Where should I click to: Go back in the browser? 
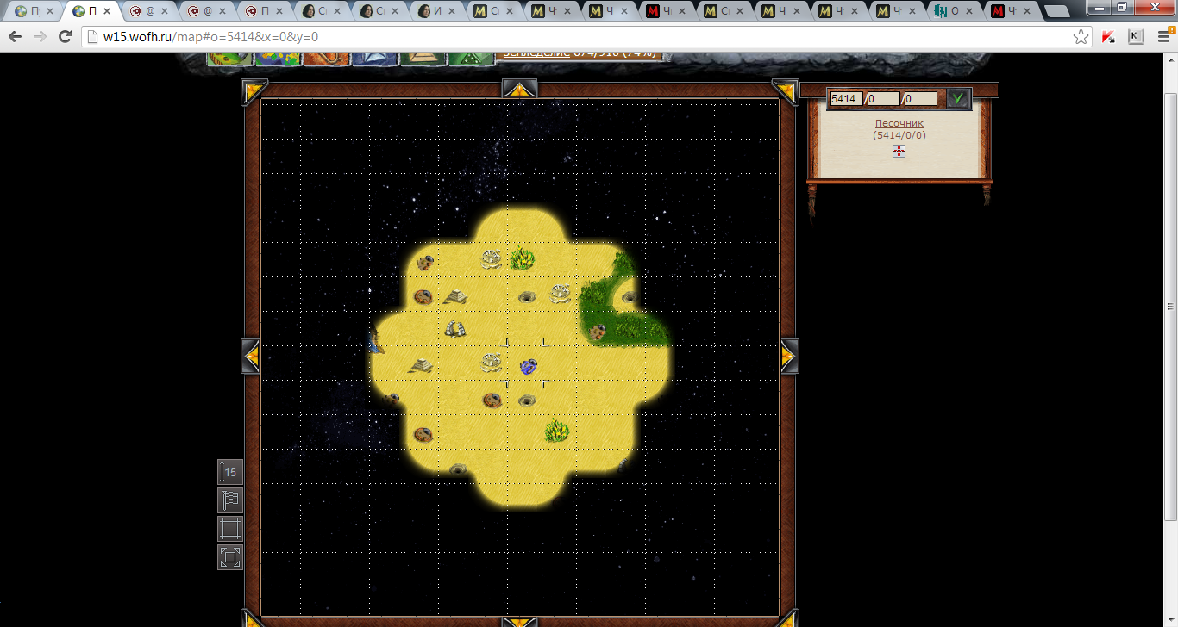[15, 37]
